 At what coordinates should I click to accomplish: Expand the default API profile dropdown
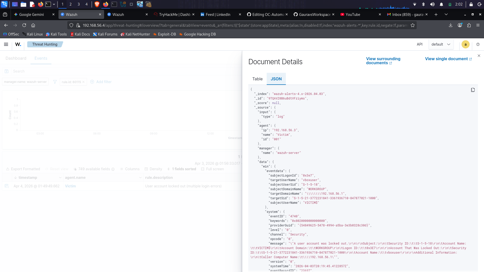coord(441,44)
